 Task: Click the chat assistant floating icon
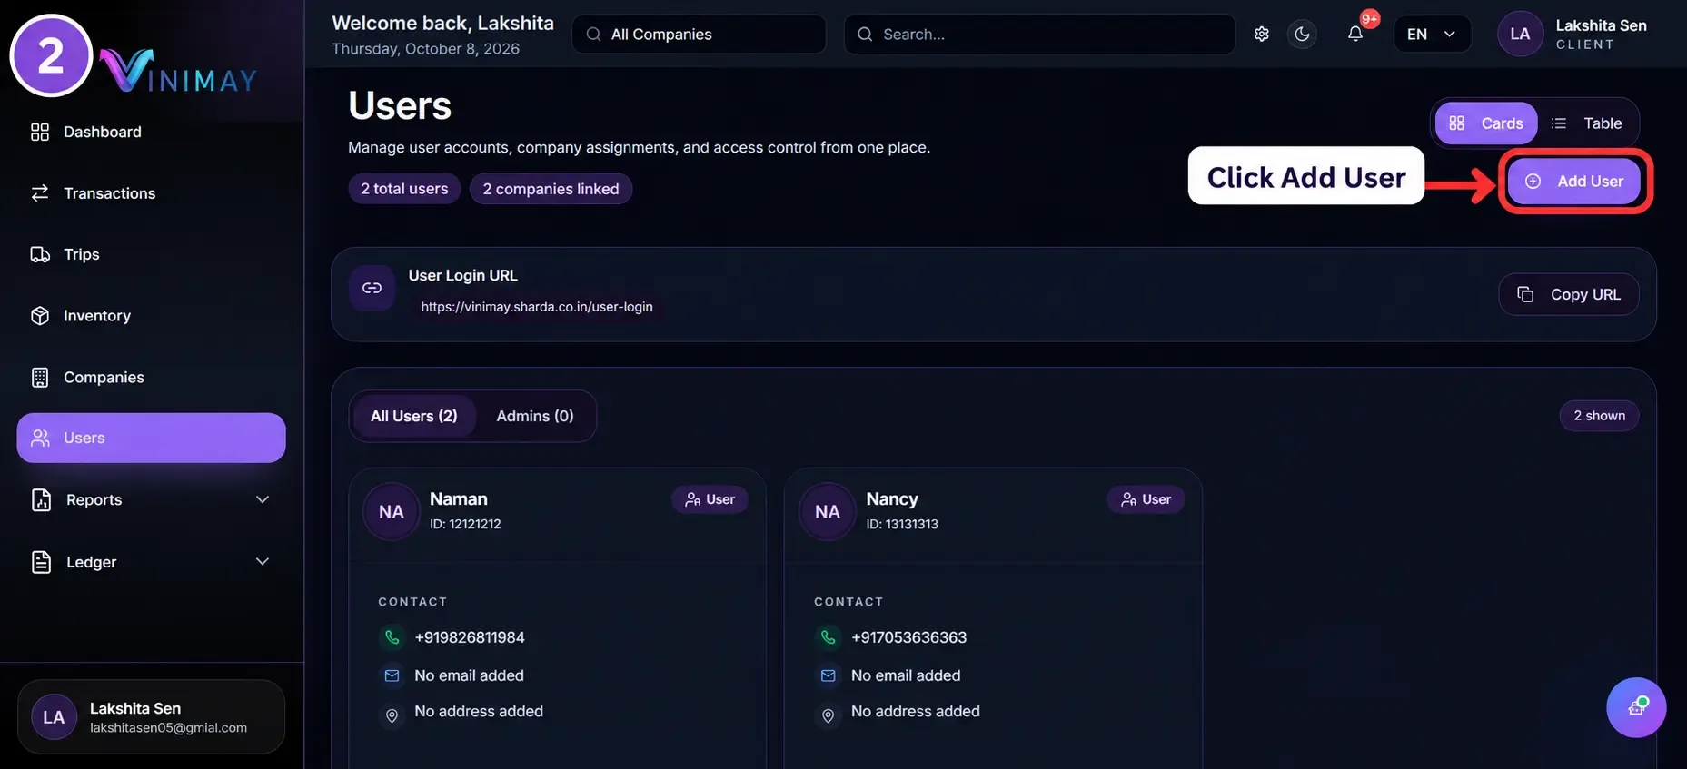click(x=1636, y=707)
